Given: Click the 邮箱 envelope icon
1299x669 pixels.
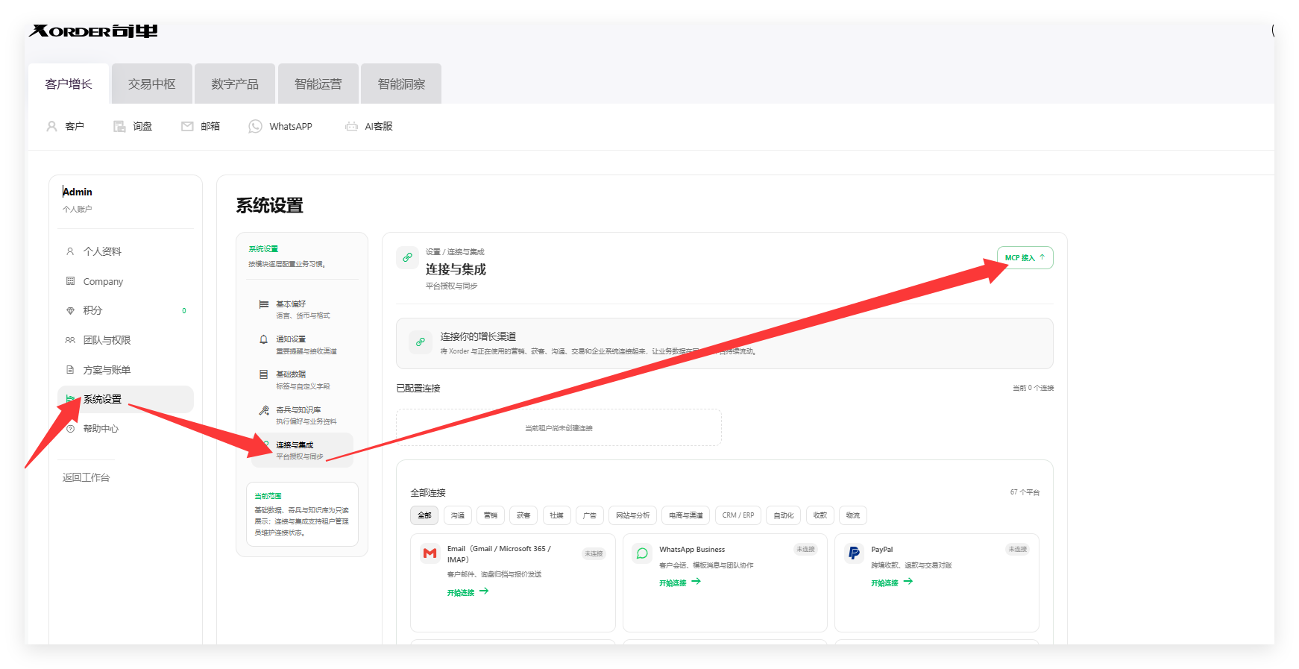Looking at the screenshot, I should tap(187, 126).
